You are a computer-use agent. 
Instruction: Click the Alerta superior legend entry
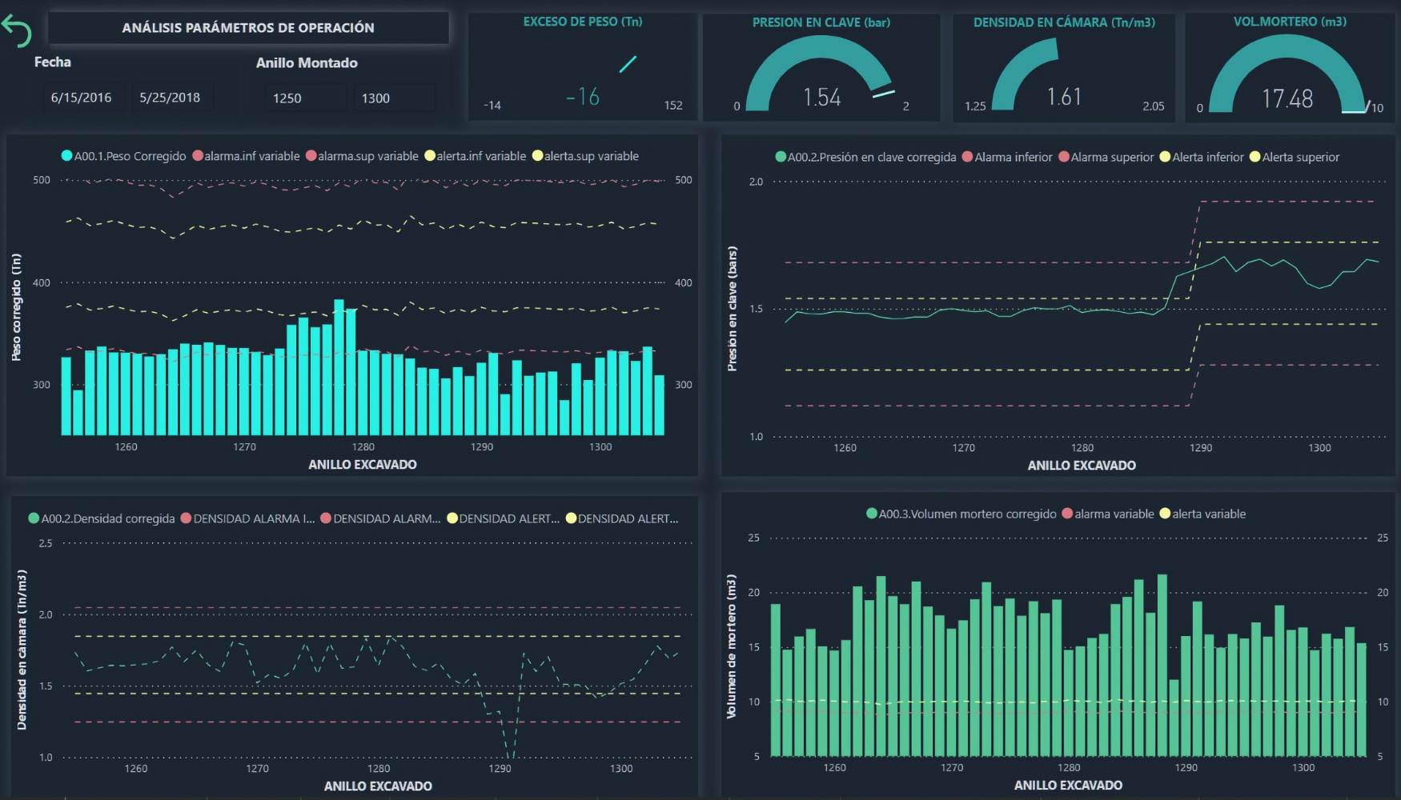click(1294, 157)
